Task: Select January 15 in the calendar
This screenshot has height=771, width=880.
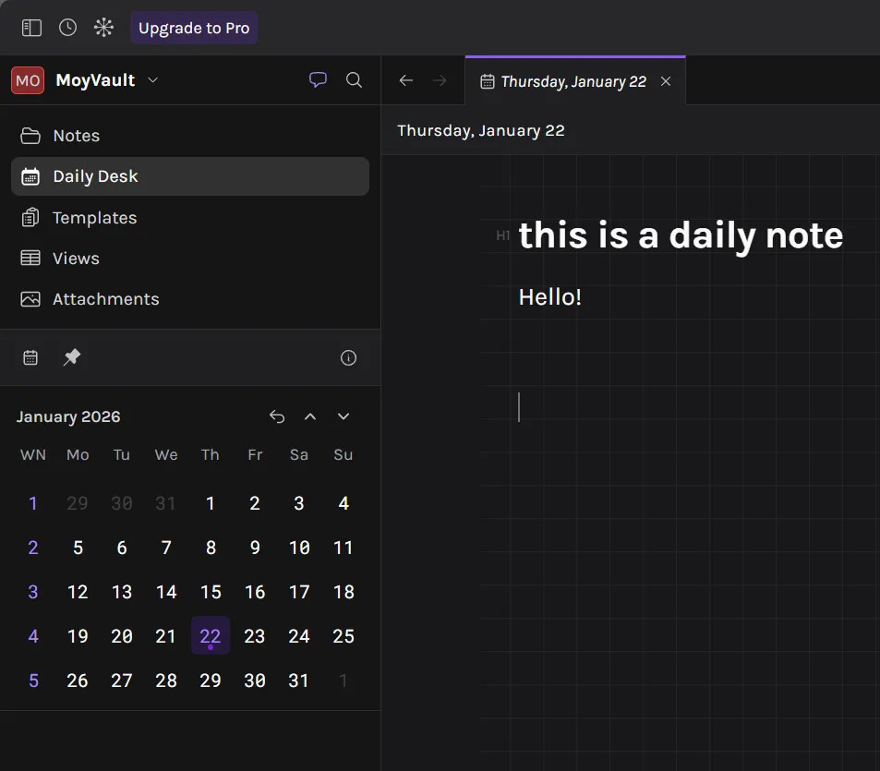Action: click(211, 592)
